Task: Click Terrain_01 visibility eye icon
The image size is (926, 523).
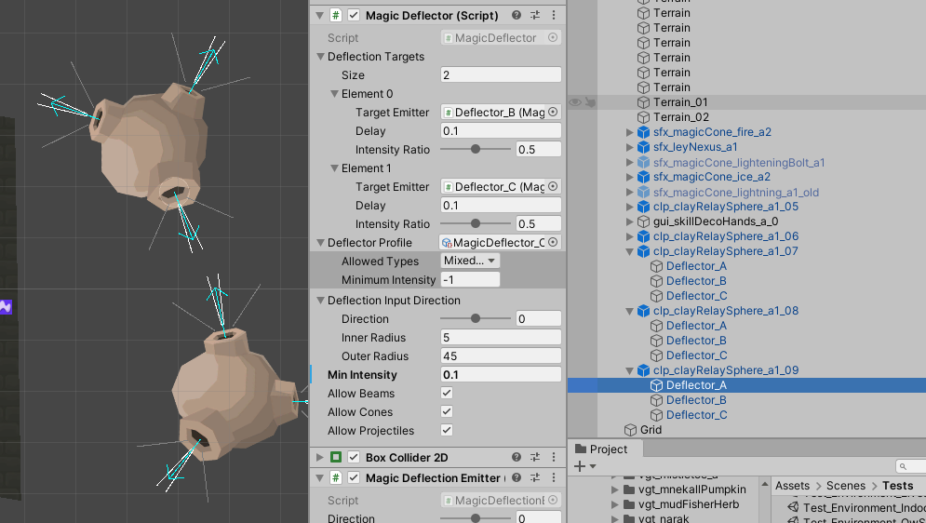Action: pos(575,102)
